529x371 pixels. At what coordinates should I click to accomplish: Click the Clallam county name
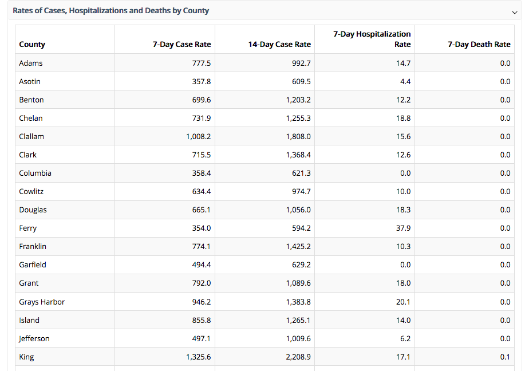[31, 136]
